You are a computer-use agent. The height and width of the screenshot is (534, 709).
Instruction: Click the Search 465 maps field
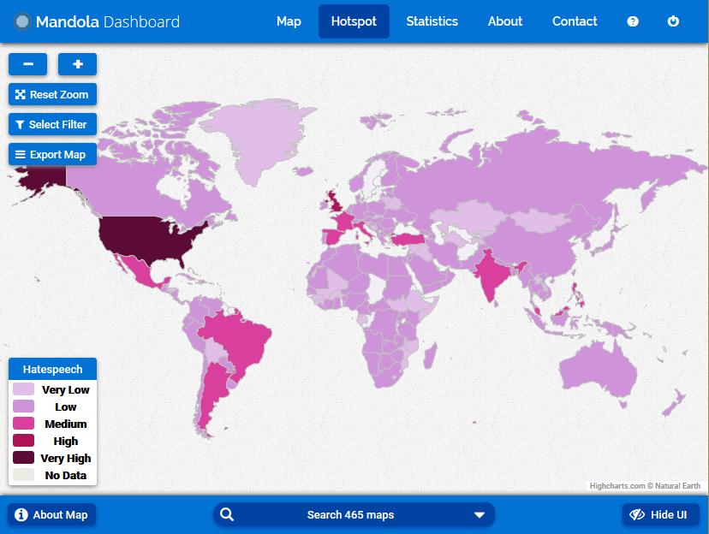coord(354,514)
